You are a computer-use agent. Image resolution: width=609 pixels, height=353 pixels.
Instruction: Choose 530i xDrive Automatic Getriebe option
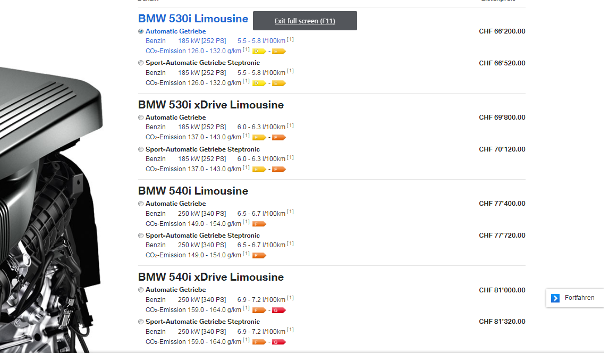coord(141,117)
